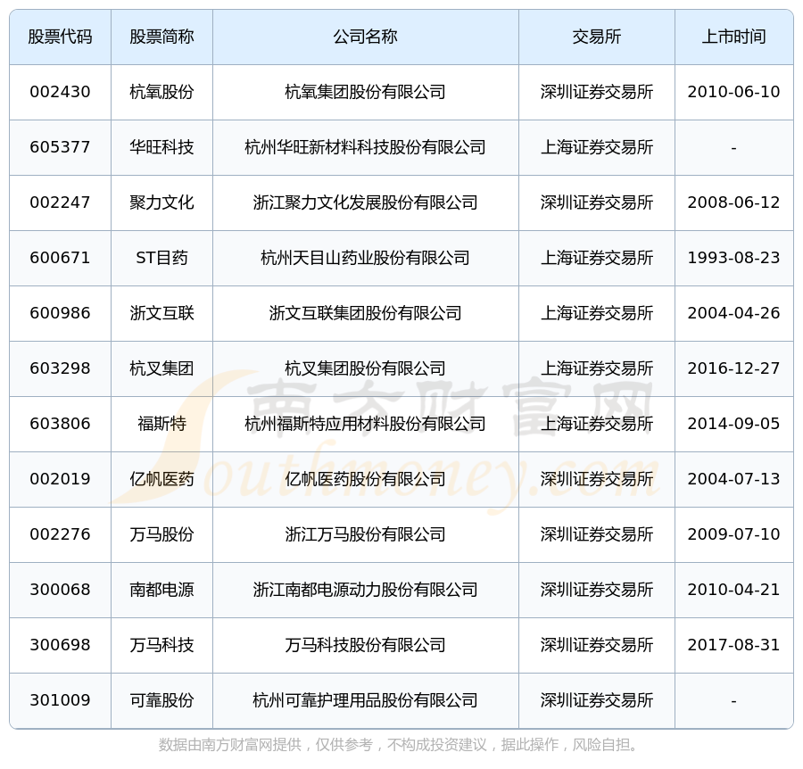
Task: Click listing date 2010-04-21
Action: point(734,590)
